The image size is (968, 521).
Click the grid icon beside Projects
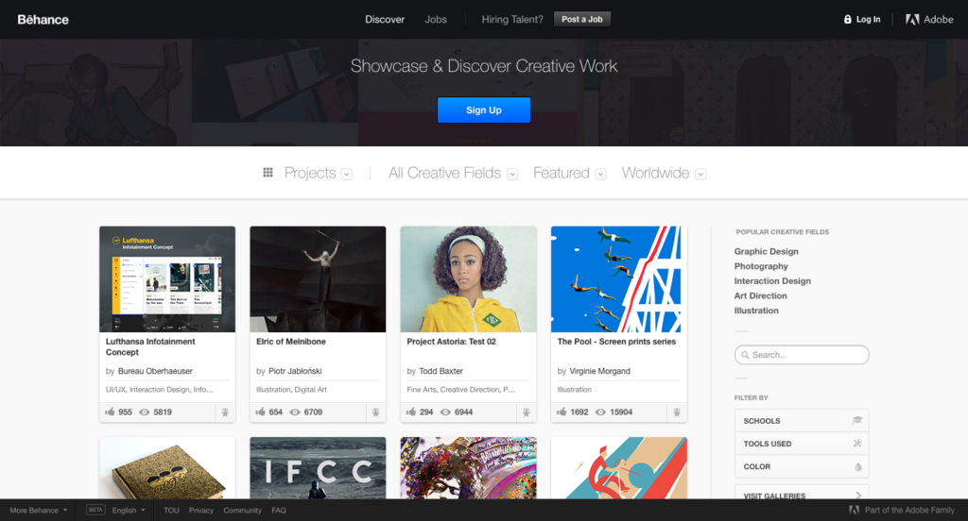pyautogui.click(x=268, y=173)
